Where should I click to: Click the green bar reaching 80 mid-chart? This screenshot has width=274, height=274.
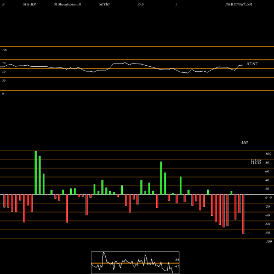coord(161,178)
